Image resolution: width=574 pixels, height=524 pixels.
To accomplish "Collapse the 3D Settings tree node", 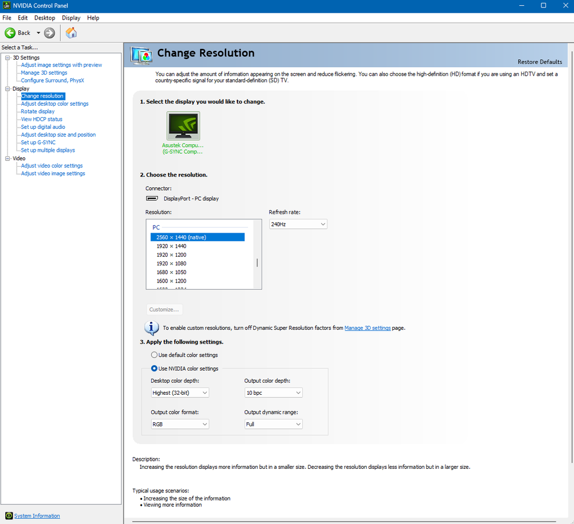I will 7,57.
